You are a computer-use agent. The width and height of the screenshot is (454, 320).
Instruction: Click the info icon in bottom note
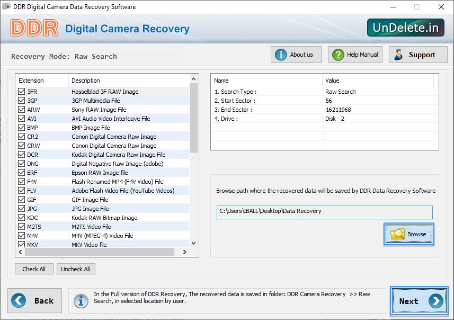[81, 301]
